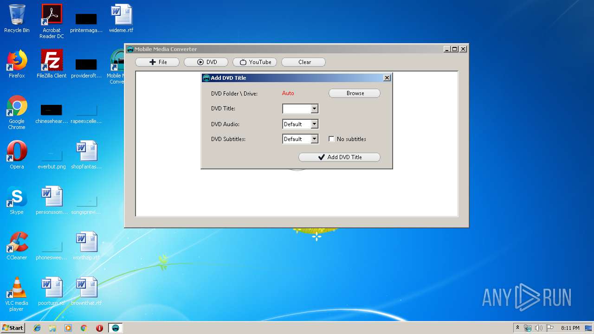594x334 pixels.
Task: Open the media player taskbar icon
Action: [68, 328]
